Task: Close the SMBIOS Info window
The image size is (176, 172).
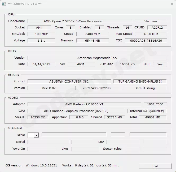Action: tap(172, 4)
